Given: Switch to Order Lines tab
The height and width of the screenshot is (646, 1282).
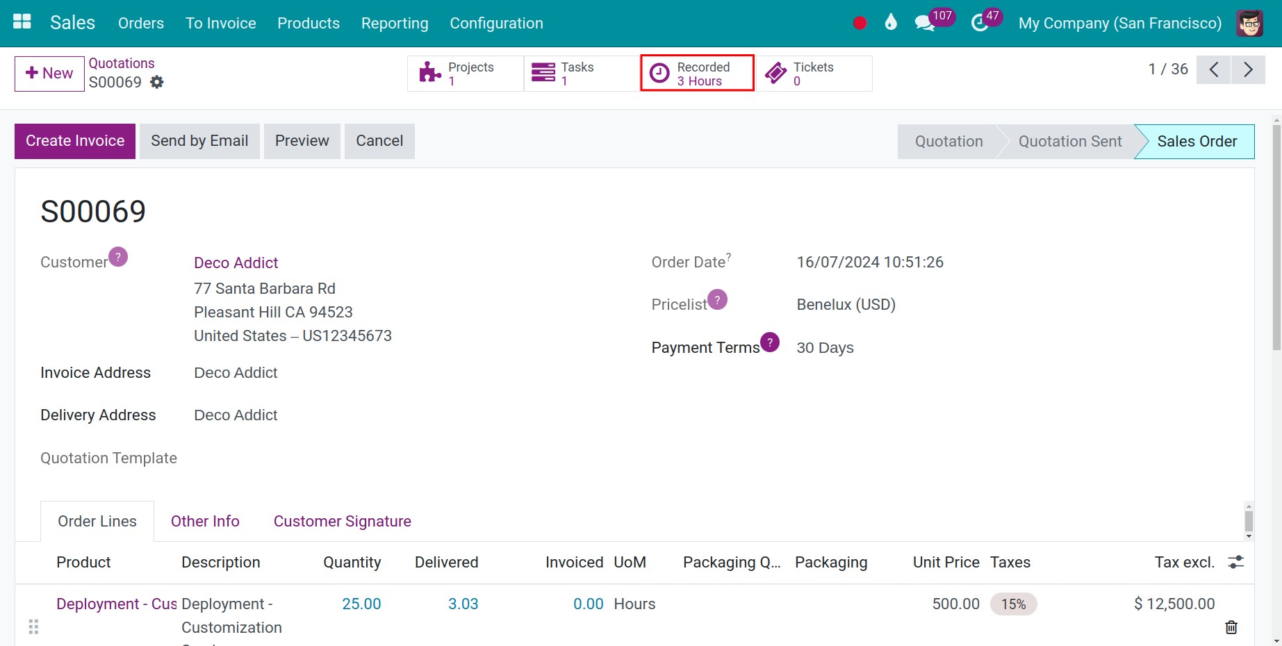Looking at the screenshot, I should pos(97,522).
